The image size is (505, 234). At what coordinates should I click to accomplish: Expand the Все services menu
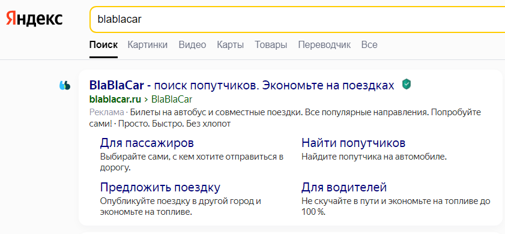(369, 44)
